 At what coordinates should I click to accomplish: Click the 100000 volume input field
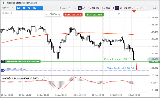(x=52, y=15)
